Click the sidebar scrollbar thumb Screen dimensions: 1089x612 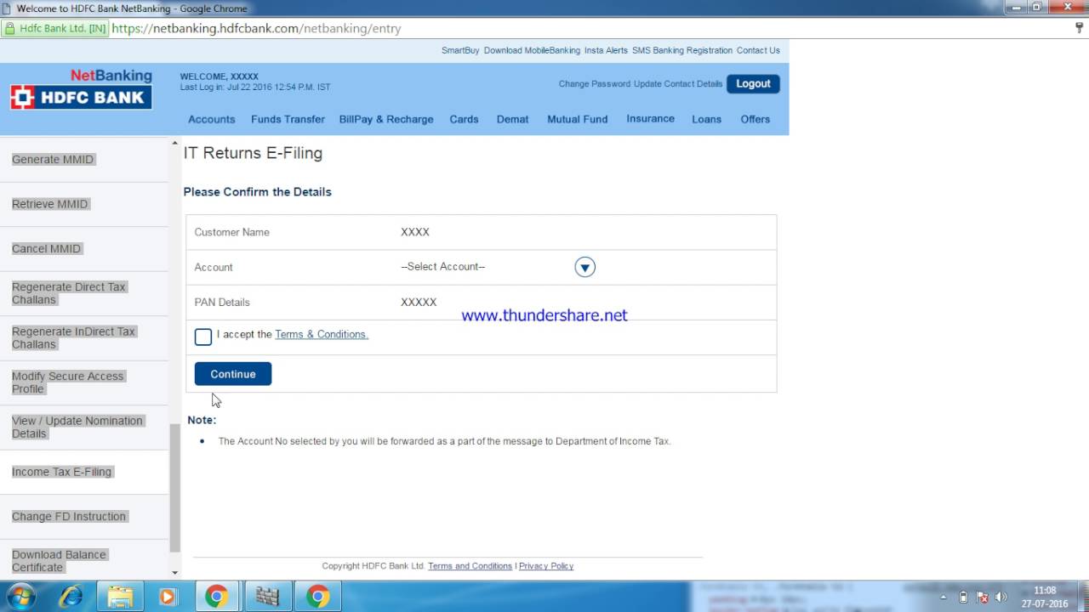point(175,488)
